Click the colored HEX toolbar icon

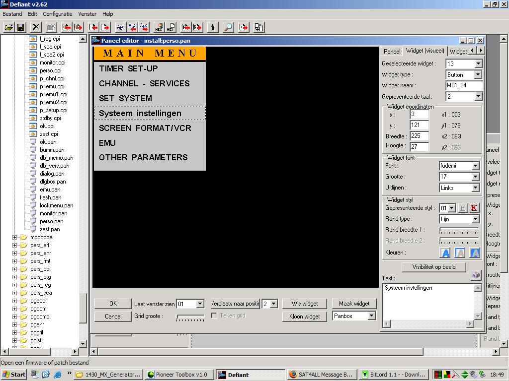pos(159,27)
